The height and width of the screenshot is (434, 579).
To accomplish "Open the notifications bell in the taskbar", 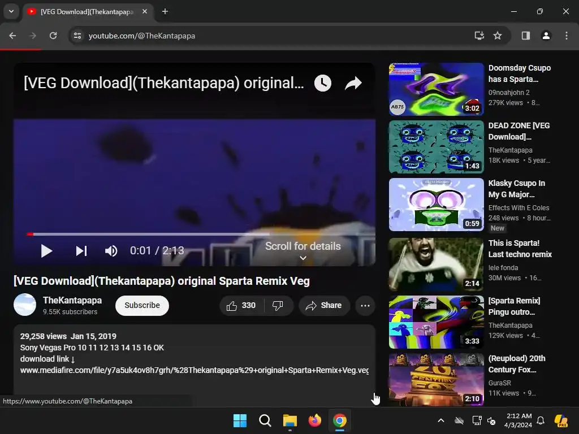I will 541,420.
